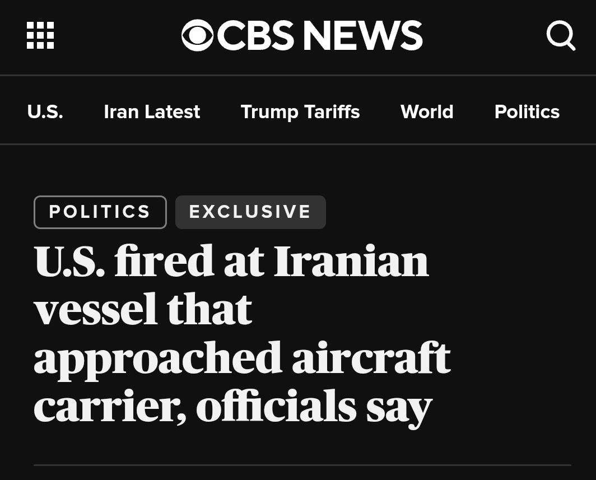Click "U.S. fired at Iranian" headline line
The image size is (596, 480).
[x=231, y=261]
